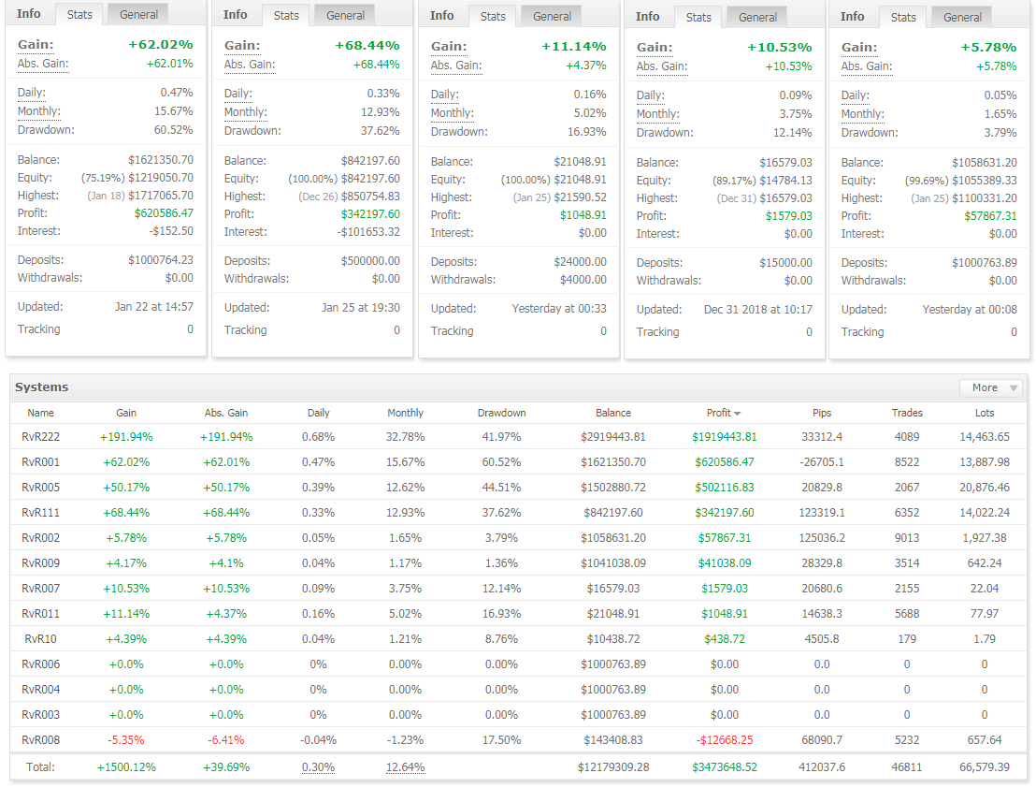Switch to Stats tab in the +5.78% gain card
The height and width of the screenshot is (788, 1036).
tap(903, 17)
